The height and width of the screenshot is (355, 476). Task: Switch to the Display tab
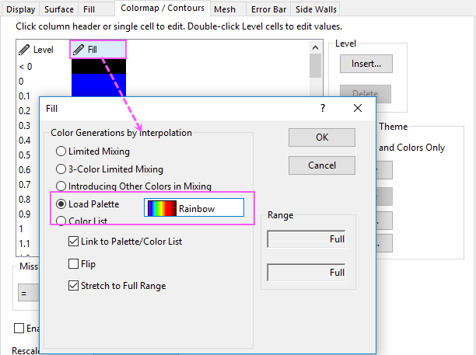[x=21, y=9]
